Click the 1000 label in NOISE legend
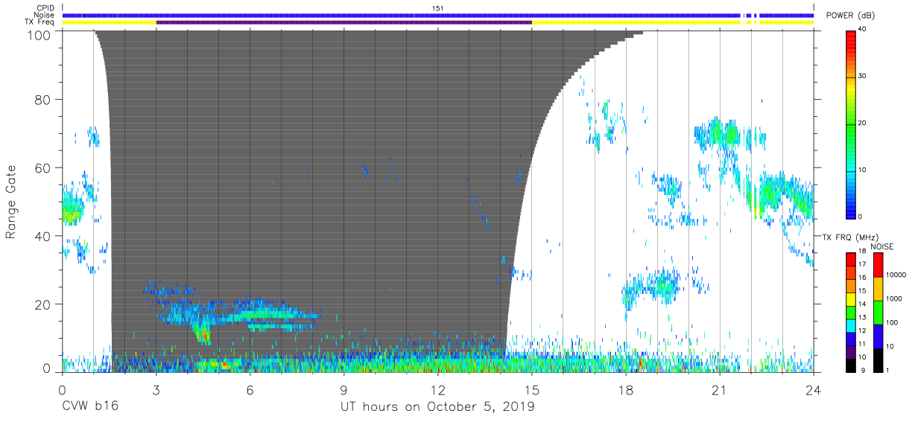 893,298
